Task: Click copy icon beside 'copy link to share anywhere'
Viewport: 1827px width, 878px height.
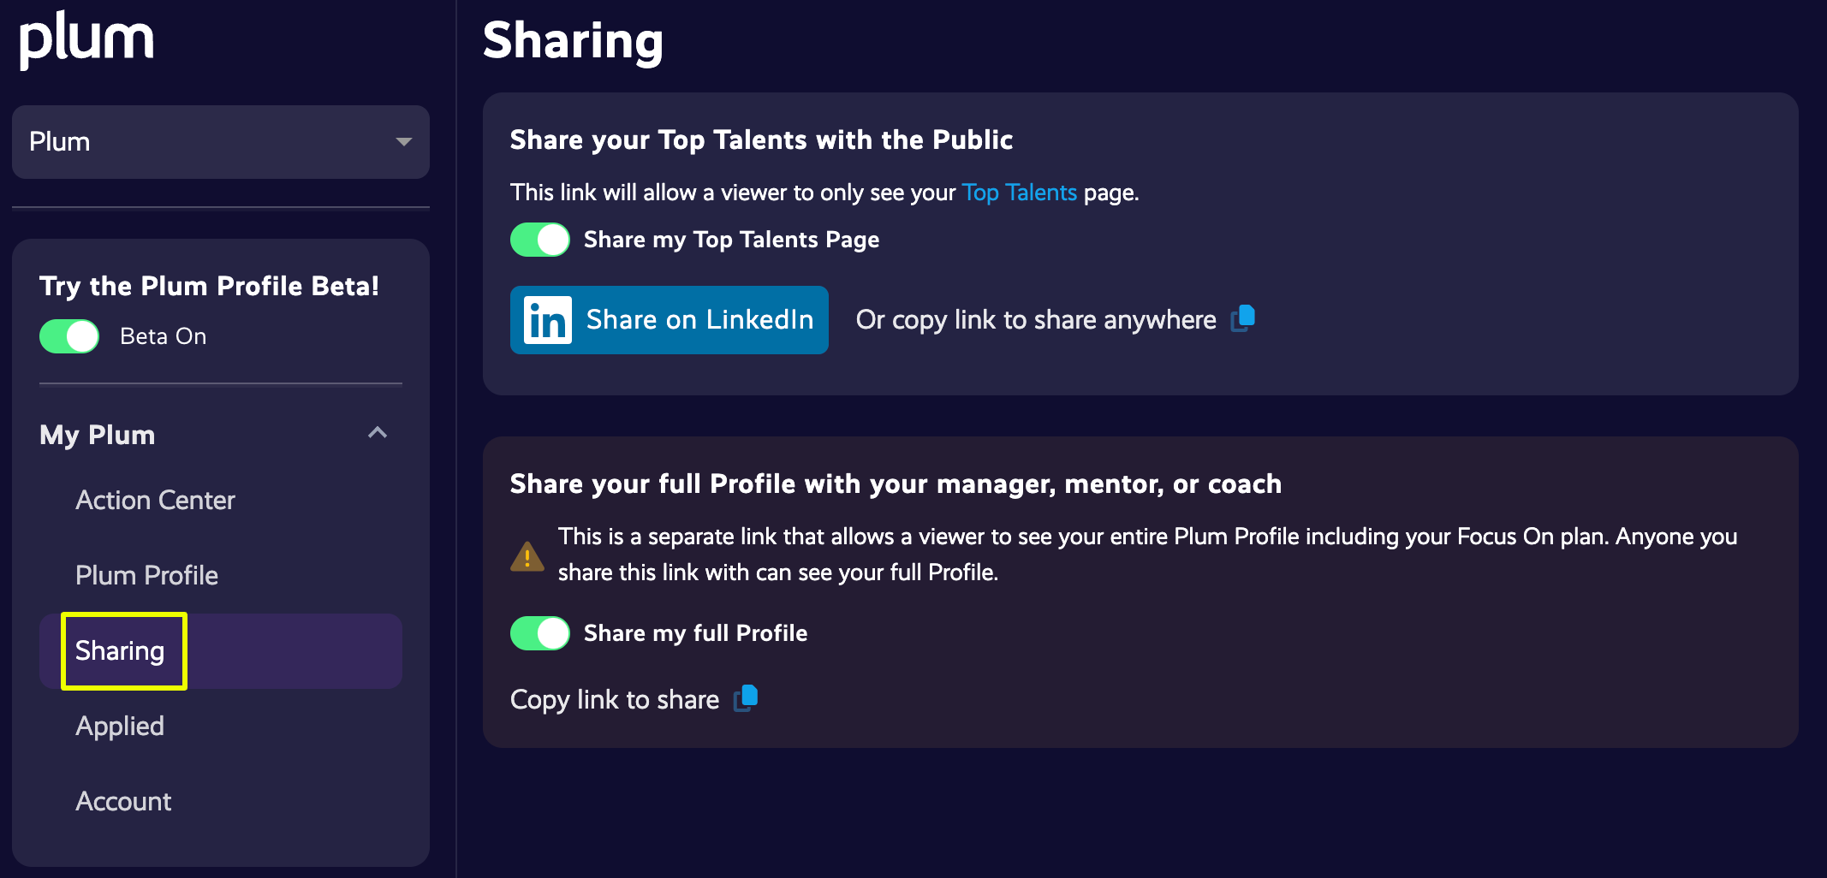Action: (x=1243, y=318)
